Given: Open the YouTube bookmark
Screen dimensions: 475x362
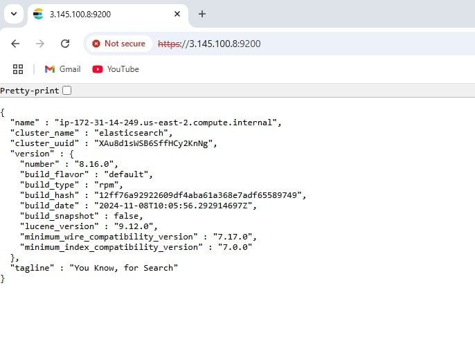Looking at the screenshot, I should [116, 69].
